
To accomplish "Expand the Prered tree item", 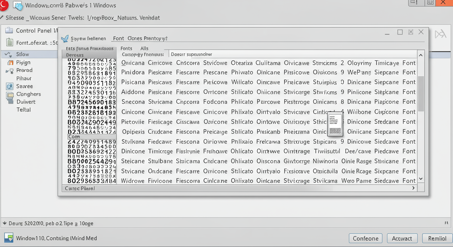I will pyautogui.click(x=8, y=71).
